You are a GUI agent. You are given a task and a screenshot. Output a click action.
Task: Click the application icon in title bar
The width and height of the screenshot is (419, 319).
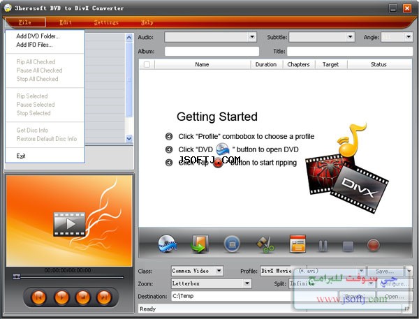click(x=8, y=8)
